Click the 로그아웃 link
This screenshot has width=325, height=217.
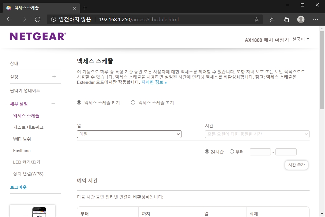(x=18, y=187)
